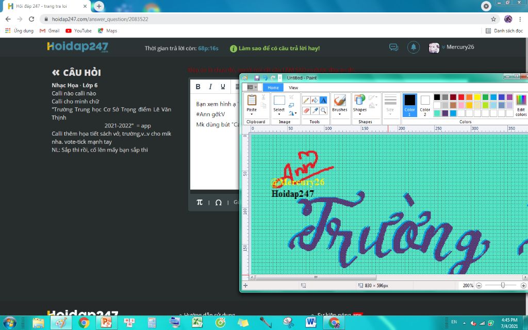Screen dimensions: 528x330
Task: Select the Magnifier tool in Paint
Action: click(x=323, y=110)
